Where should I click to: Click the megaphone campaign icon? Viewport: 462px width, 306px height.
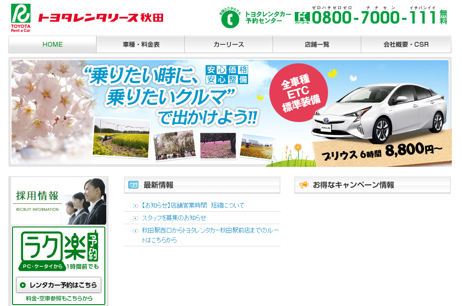[x=304, y=185]
